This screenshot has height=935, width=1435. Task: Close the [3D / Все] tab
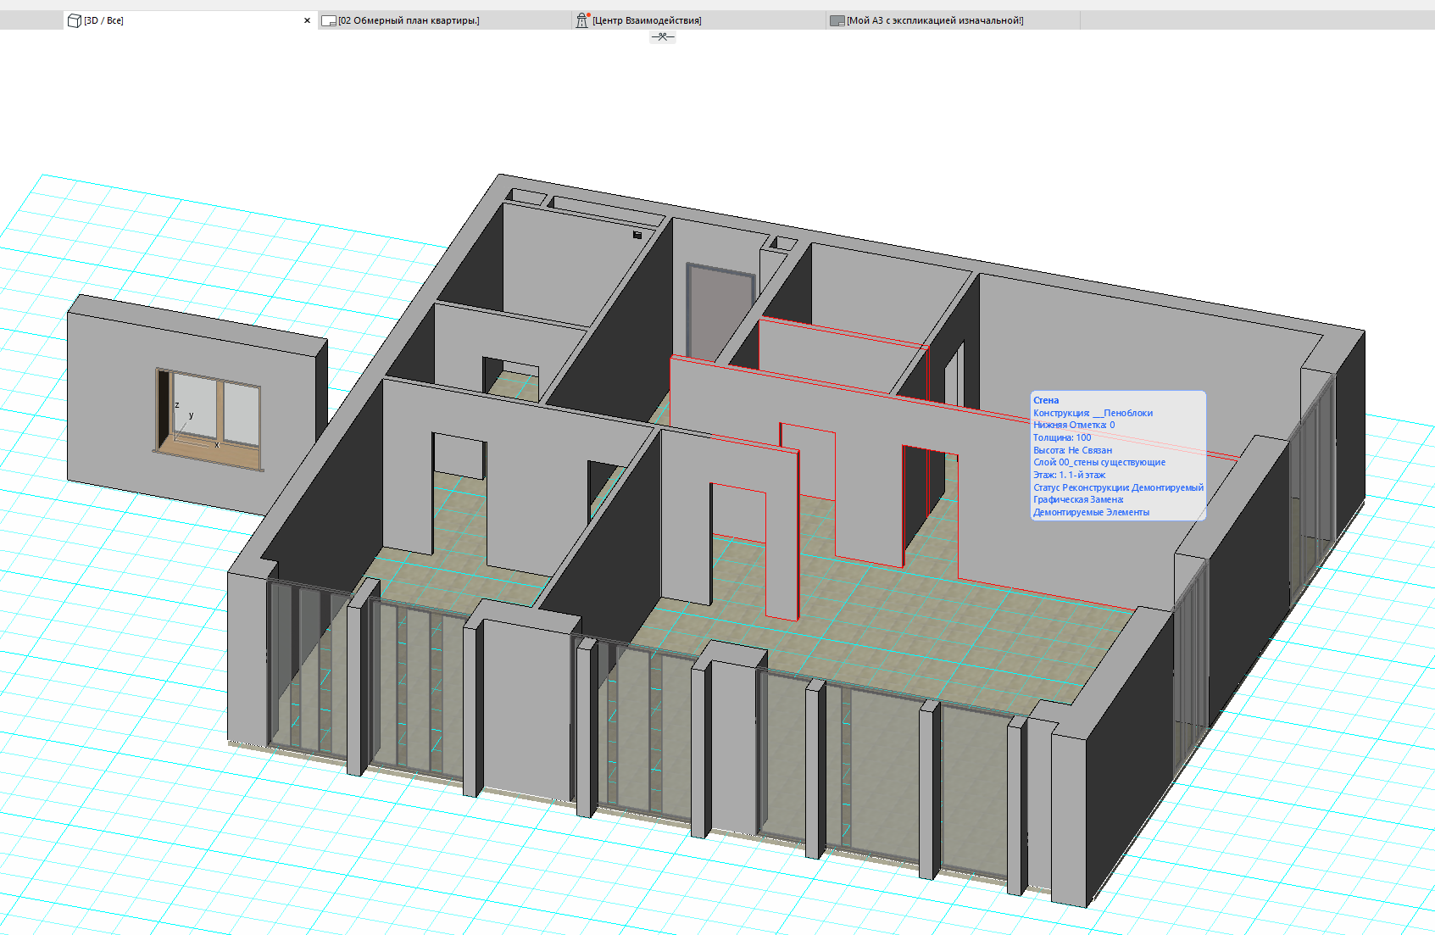click(307, 20)
